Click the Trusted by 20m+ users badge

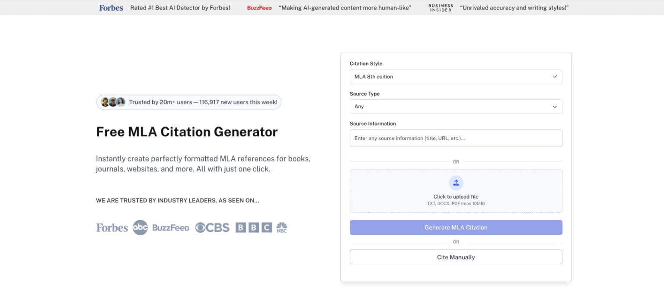click(x=203, y=102)
